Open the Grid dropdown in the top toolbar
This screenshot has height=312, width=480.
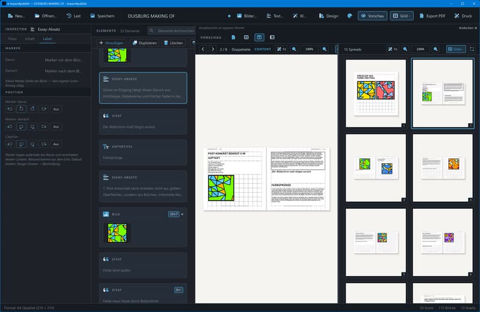401,16
